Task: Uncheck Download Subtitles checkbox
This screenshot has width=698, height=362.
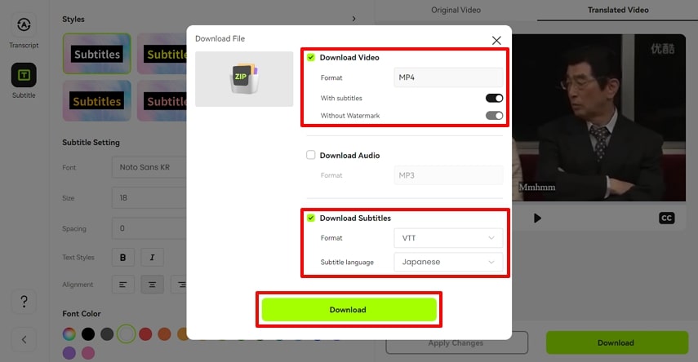Action: (311, 218)
